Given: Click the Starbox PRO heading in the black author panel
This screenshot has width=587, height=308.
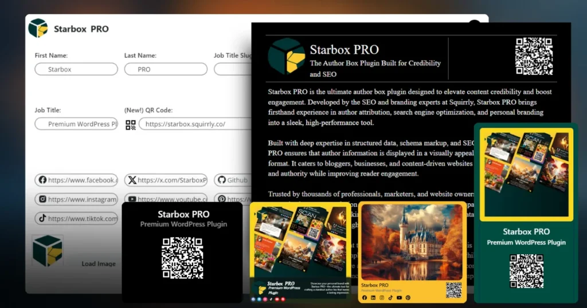Looking at the screenshot, I should coord(345,49).
